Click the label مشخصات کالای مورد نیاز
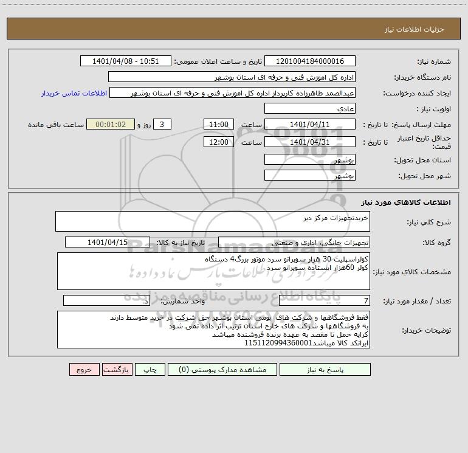Screen dimensions: 468x453 click(x=412, y=272)
